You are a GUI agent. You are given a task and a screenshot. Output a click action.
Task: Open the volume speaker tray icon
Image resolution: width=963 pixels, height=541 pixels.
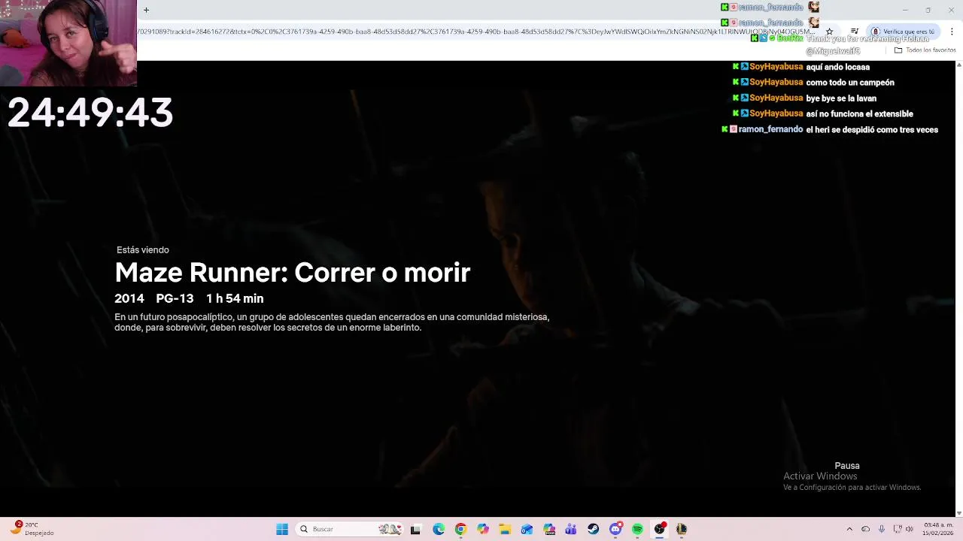pos(910,529)
